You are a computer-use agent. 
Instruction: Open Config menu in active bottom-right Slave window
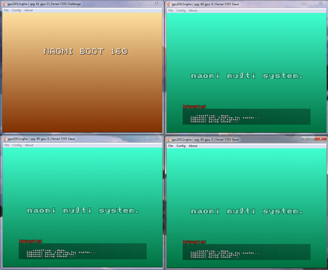pyautogui.click(x=181, y=146)
